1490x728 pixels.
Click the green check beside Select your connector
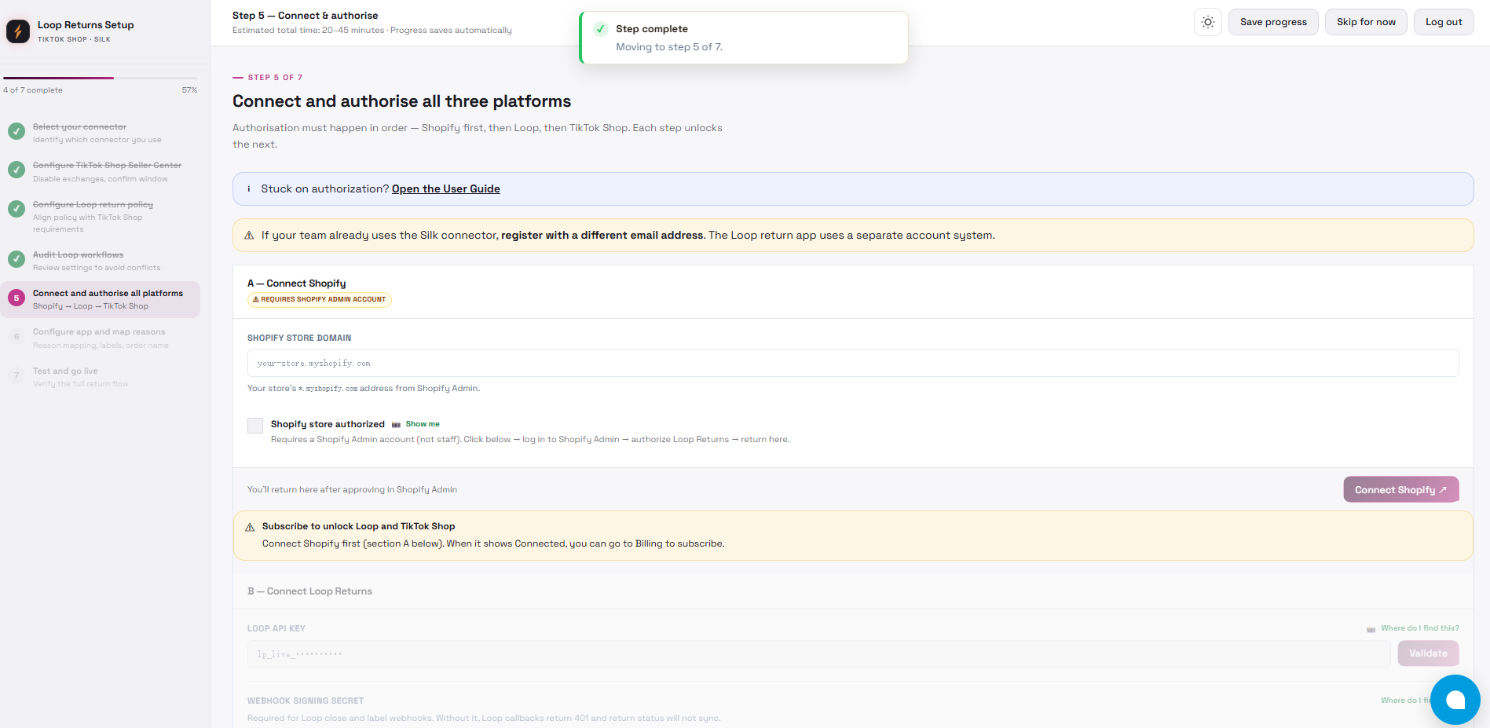click(16, 131)
